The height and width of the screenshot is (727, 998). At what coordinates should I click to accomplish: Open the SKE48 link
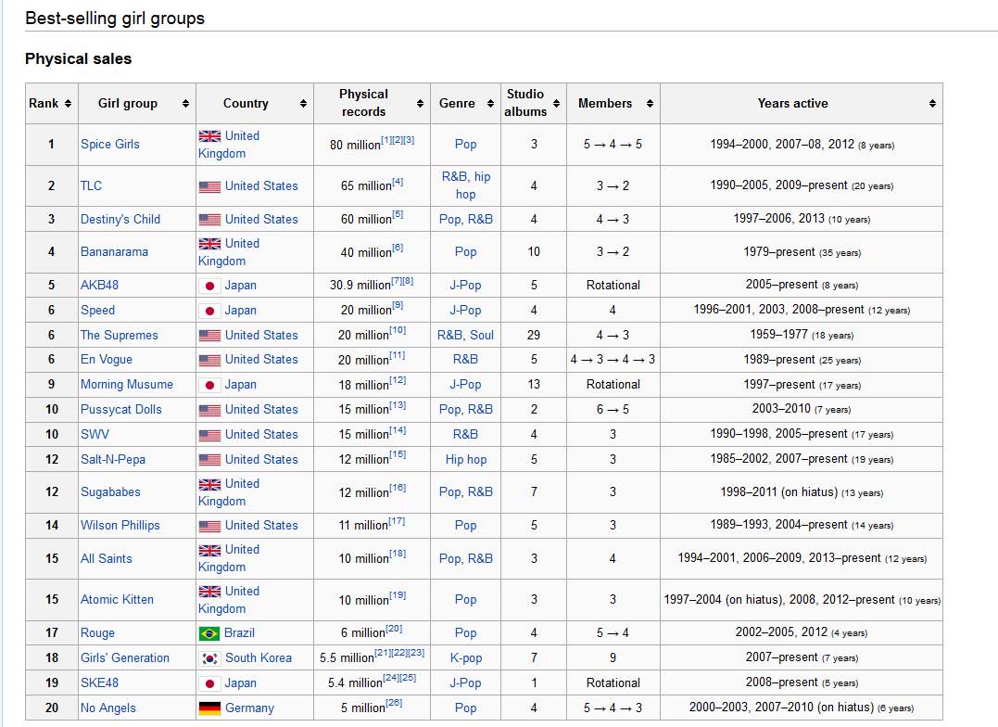point(99,683)
